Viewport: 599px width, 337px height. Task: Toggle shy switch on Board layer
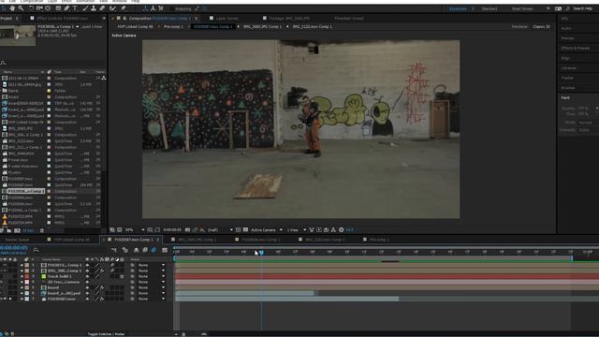tap(87, 287)
